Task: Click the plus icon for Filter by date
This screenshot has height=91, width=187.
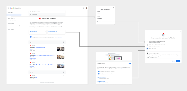Action: (30, 14)
